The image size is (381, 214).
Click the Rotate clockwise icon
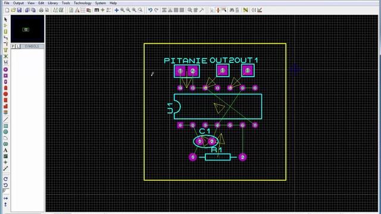[x=5, y=179]
